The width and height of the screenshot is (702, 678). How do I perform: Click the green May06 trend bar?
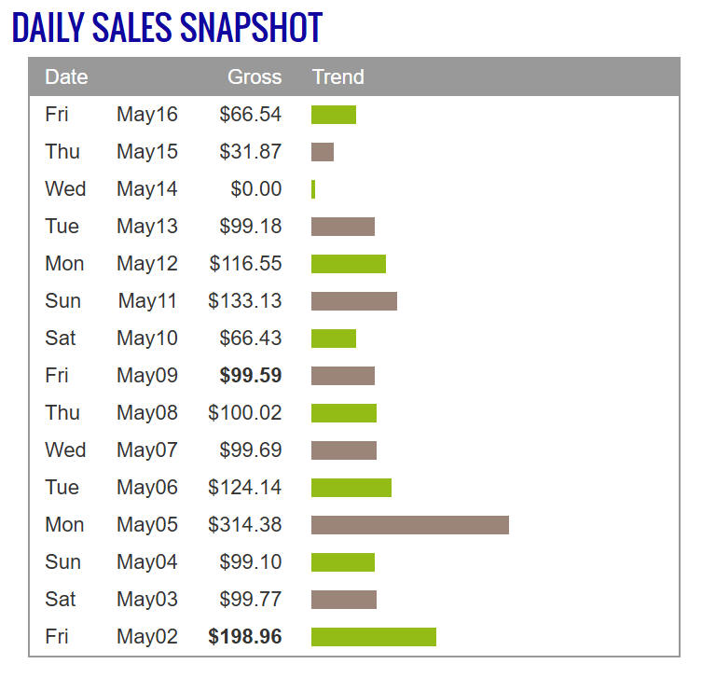pos(351,487)
